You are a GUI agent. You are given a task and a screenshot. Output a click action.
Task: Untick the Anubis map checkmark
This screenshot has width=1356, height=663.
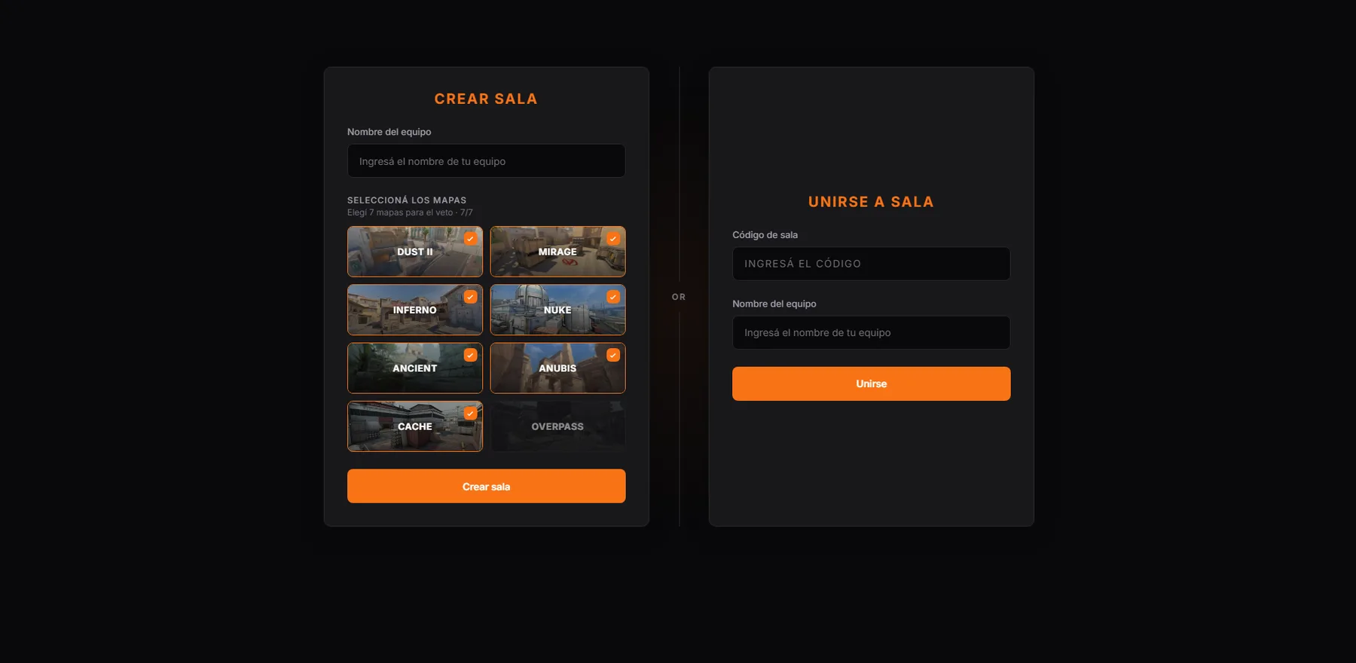coord(613,355)
